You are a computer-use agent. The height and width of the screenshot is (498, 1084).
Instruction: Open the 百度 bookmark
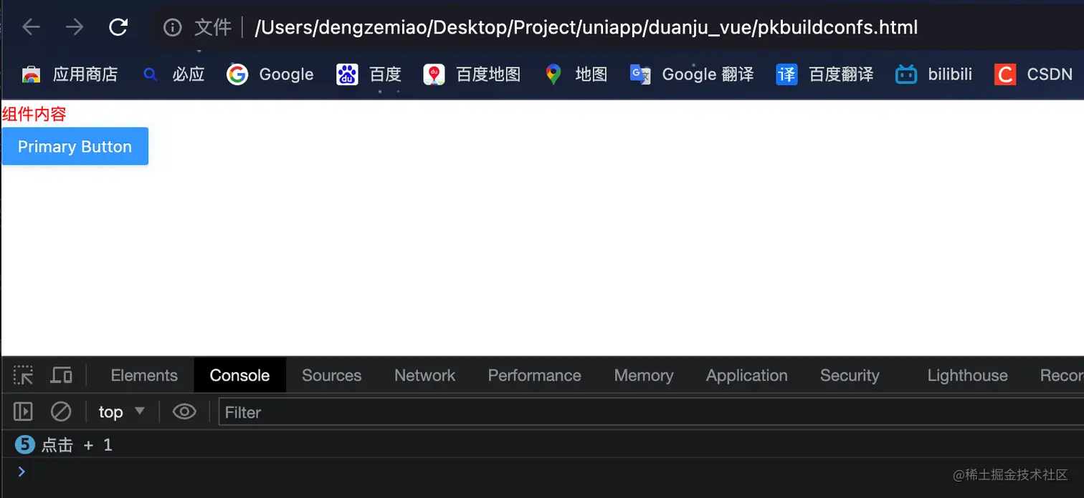pyautogui.click(x=369, y=74)
